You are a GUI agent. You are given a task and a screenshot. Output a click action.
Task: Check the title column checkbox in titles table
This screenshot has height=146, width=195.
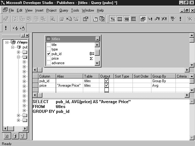(x=48, y=45)
